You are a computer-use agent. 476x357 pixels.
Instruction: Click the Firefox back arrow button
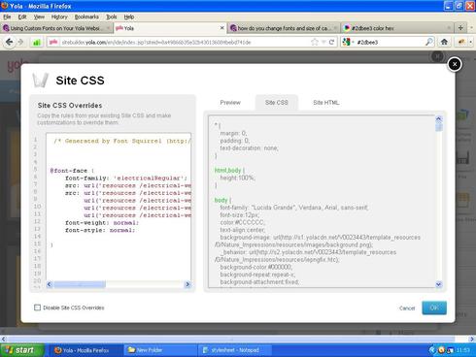tap(9, 42)
